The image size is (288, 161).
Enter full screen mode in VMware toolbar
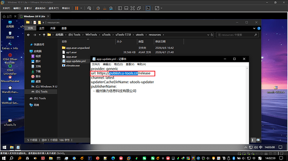133,8
